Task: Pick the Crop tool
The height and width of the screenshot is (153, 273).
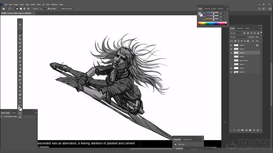Action: [x=20, y=39]
